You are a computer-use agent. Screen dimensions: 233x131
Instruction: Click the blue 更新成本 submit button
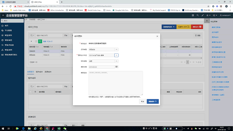click(153, 102)
